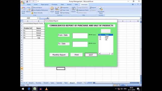
Task: Open the Windows Start menu
Action: pyautogui.click(x=23, y=89)
